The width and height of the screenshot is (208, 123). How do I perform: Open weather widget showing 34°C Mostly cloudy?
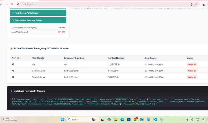[x=9, y=119]
